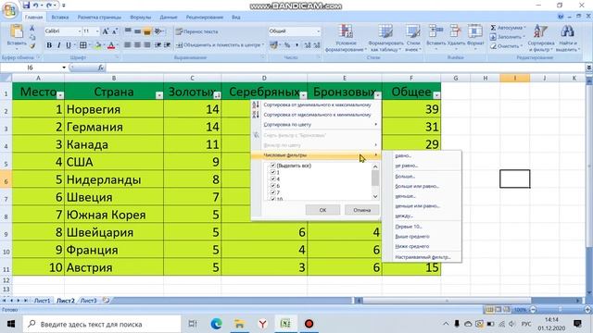
Task: Open the Calibri font name dropdown
Action: coord(80,31)
